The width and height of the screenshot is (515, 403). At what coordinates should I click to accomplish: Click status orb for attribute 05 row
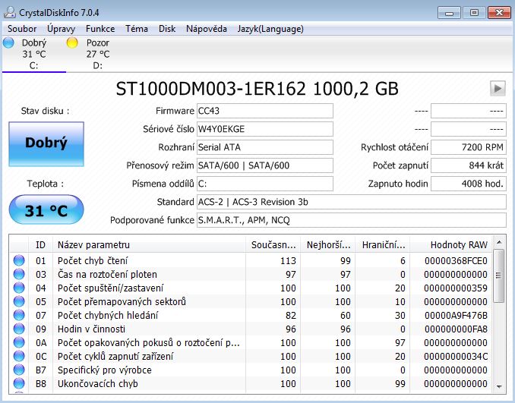pos(19,302)
